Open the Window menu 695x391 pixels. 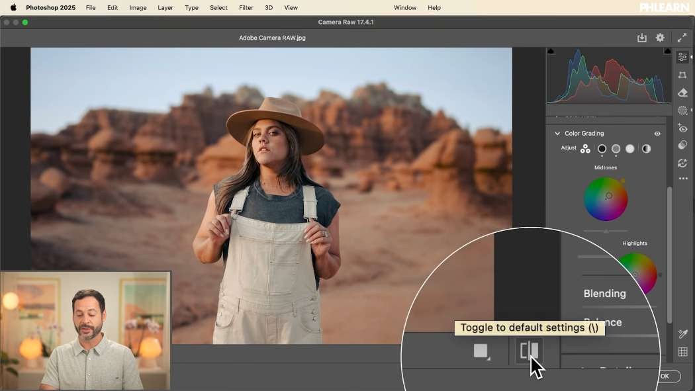405,7
